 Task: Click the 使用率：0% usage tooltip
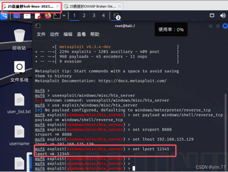(171, 30)
